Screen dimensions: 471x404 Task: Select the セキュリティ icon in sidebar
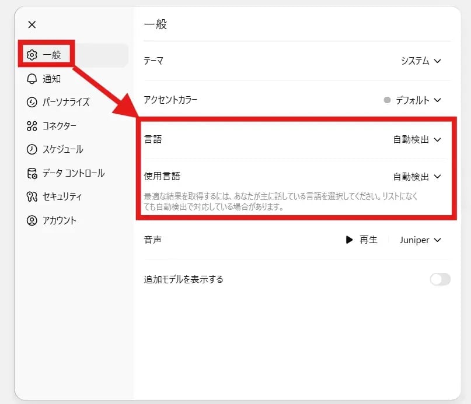tap(33, 196)
